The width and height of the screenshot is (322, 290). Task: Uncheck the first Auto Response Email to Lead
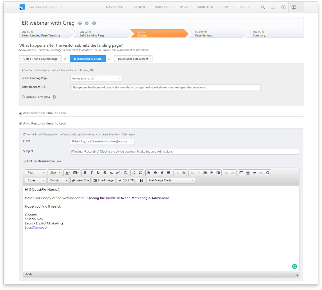(x=21, y=113)
